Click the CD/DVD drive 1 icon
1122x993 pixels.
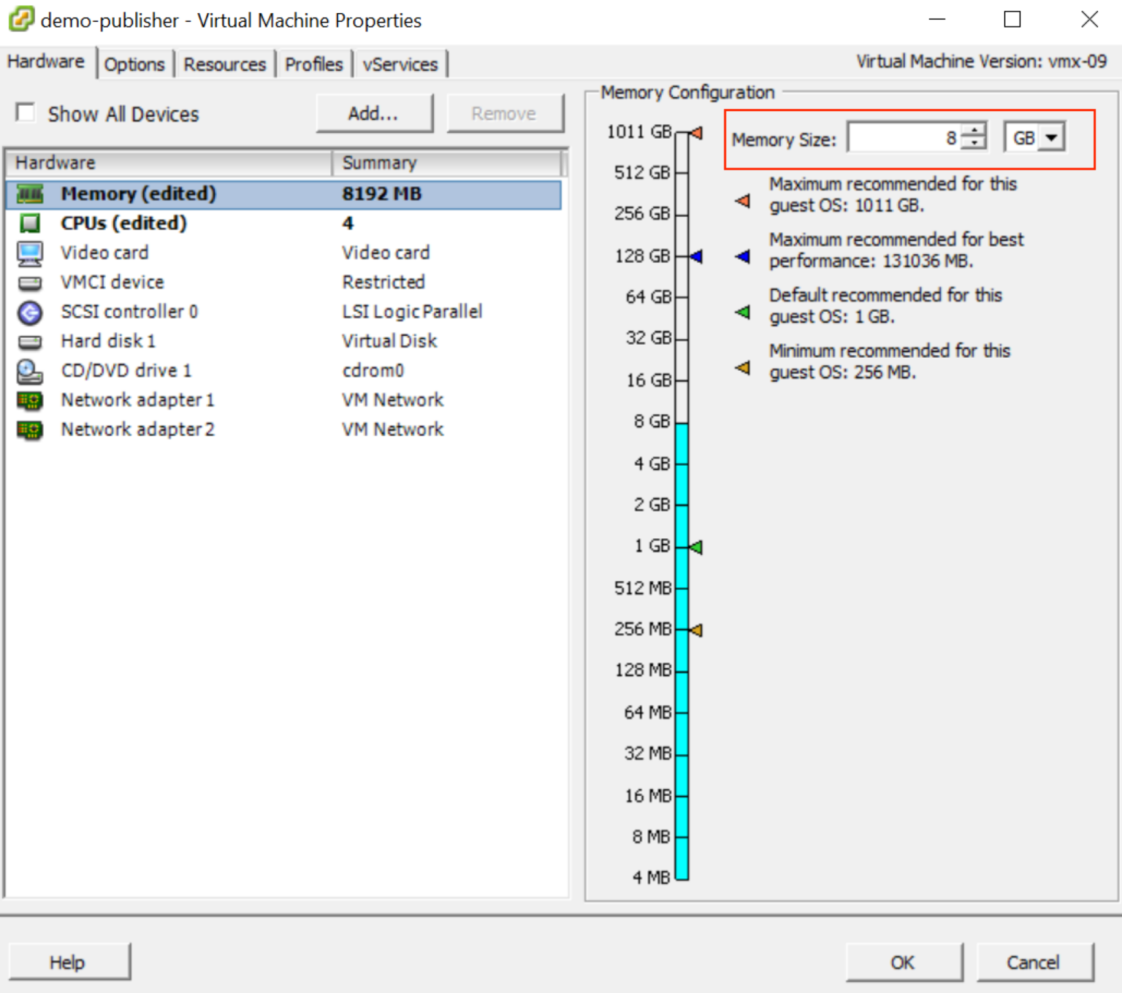click(x=30, y=370)
